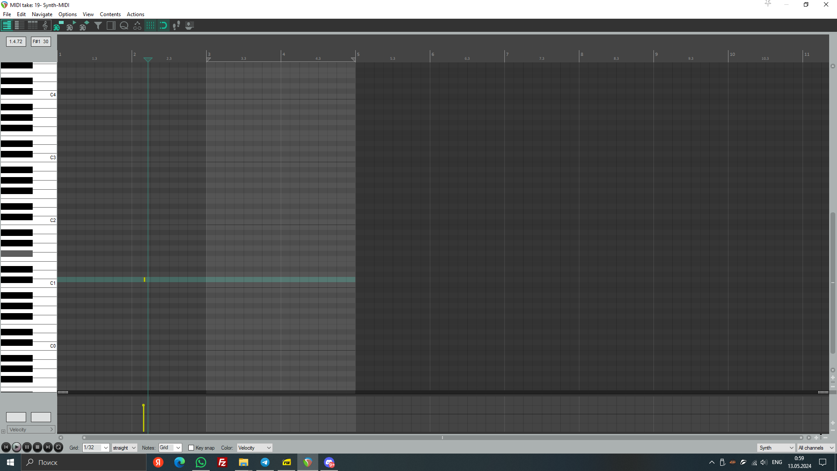This screenshot has width=837, height=471.
Task: Open the quantize tool icon
Action: click(x=124, y=25)
